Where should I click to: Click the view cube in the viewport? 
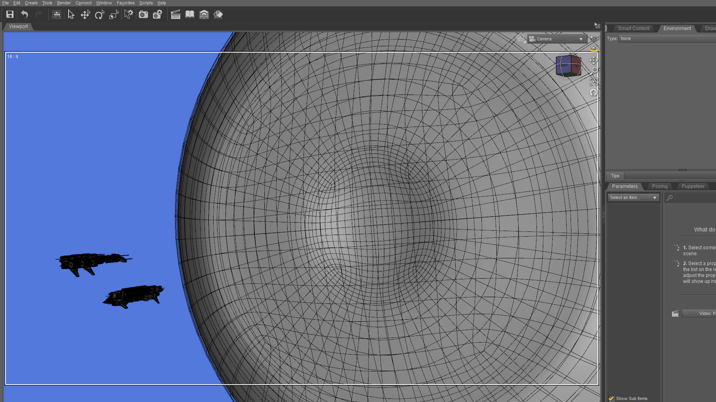(x=569, y=66)
